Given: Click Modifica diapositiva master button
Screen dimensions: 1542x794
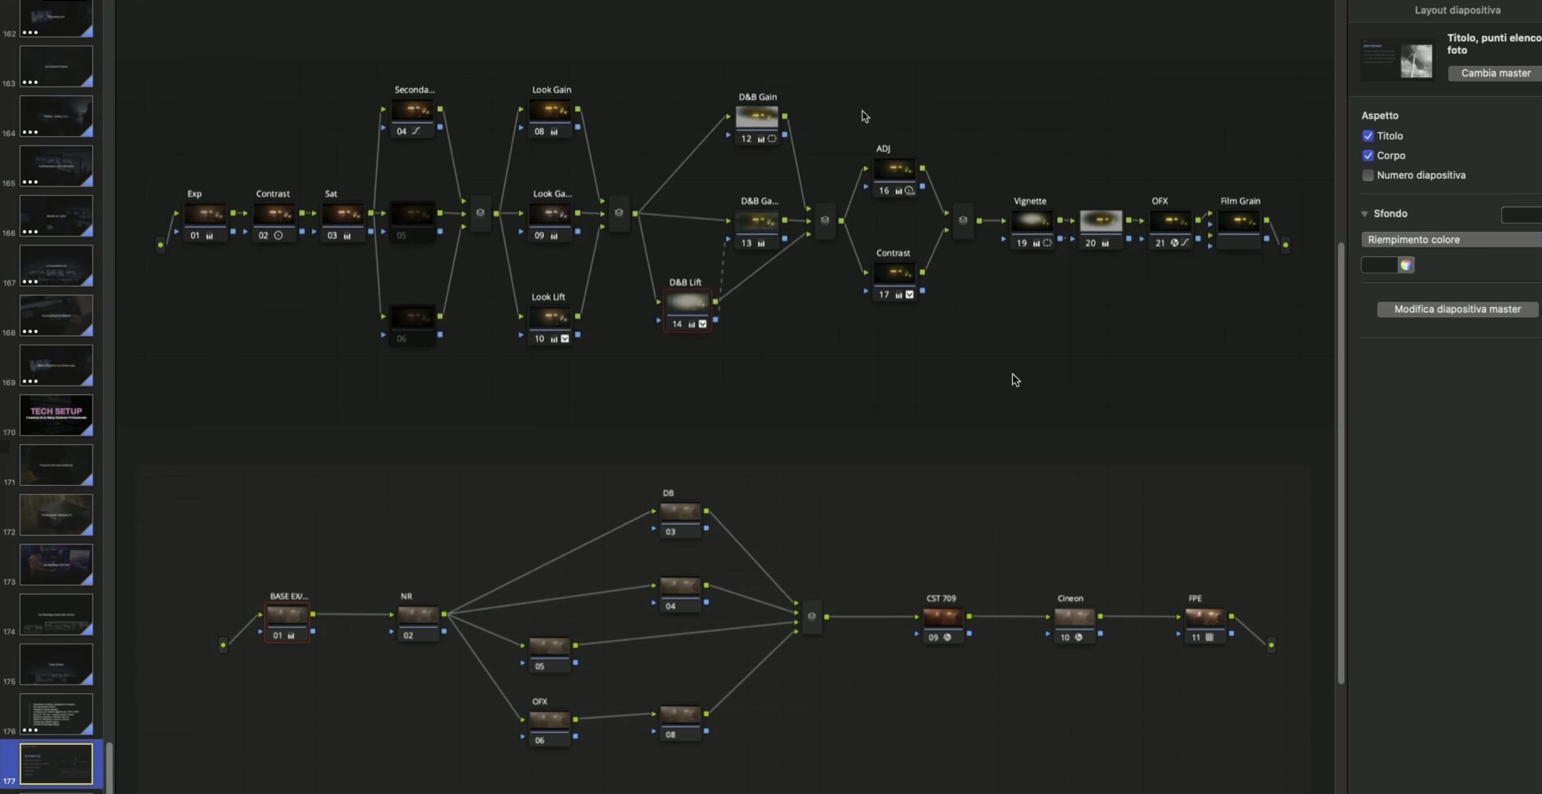Looking at the screenshot, I should point(1457,309).
